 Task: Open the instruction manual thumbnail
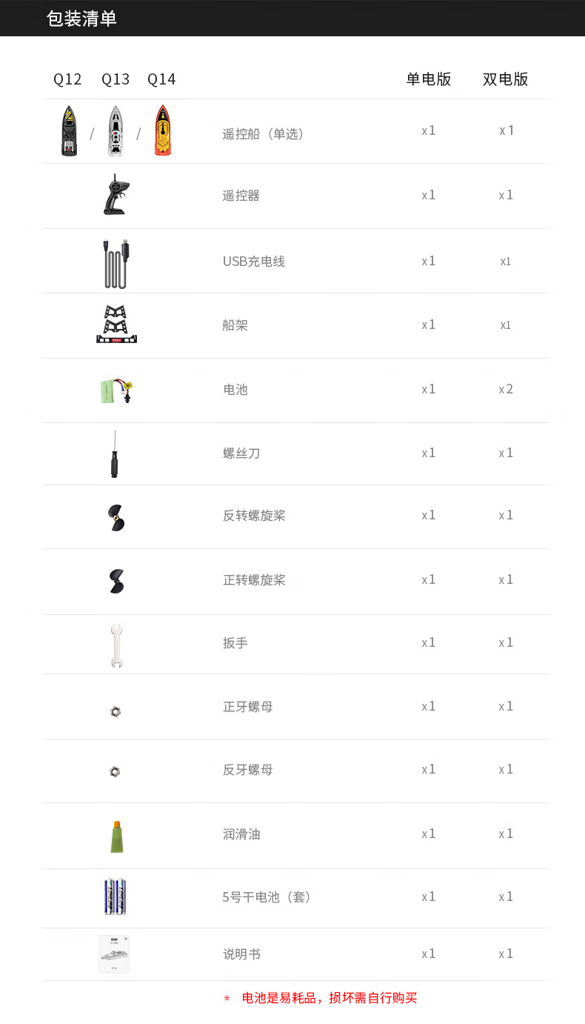tap(114, 954)
